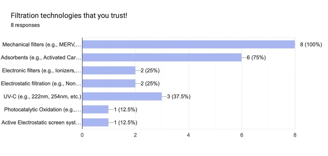Click the 'Adsorbents (e.g., Activated Car…' label

(x=41, y=57)
